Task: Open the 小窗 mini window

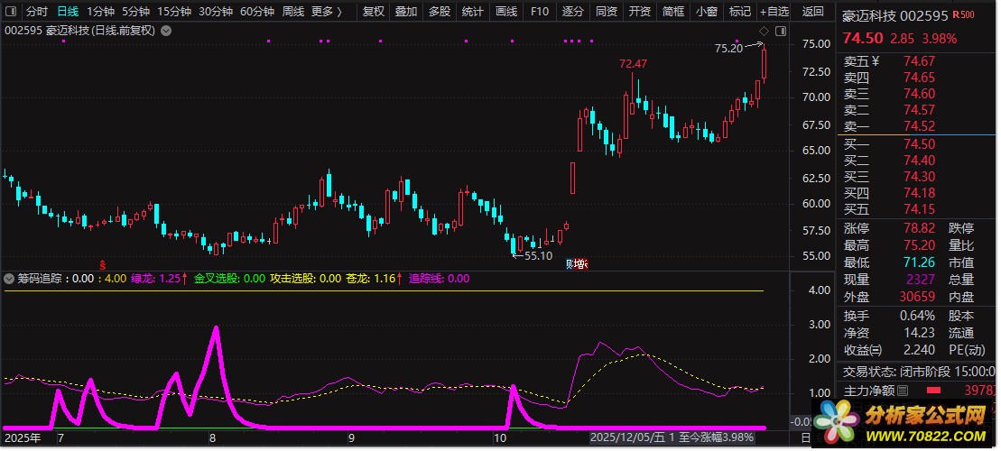Action: tap(707, 12)
